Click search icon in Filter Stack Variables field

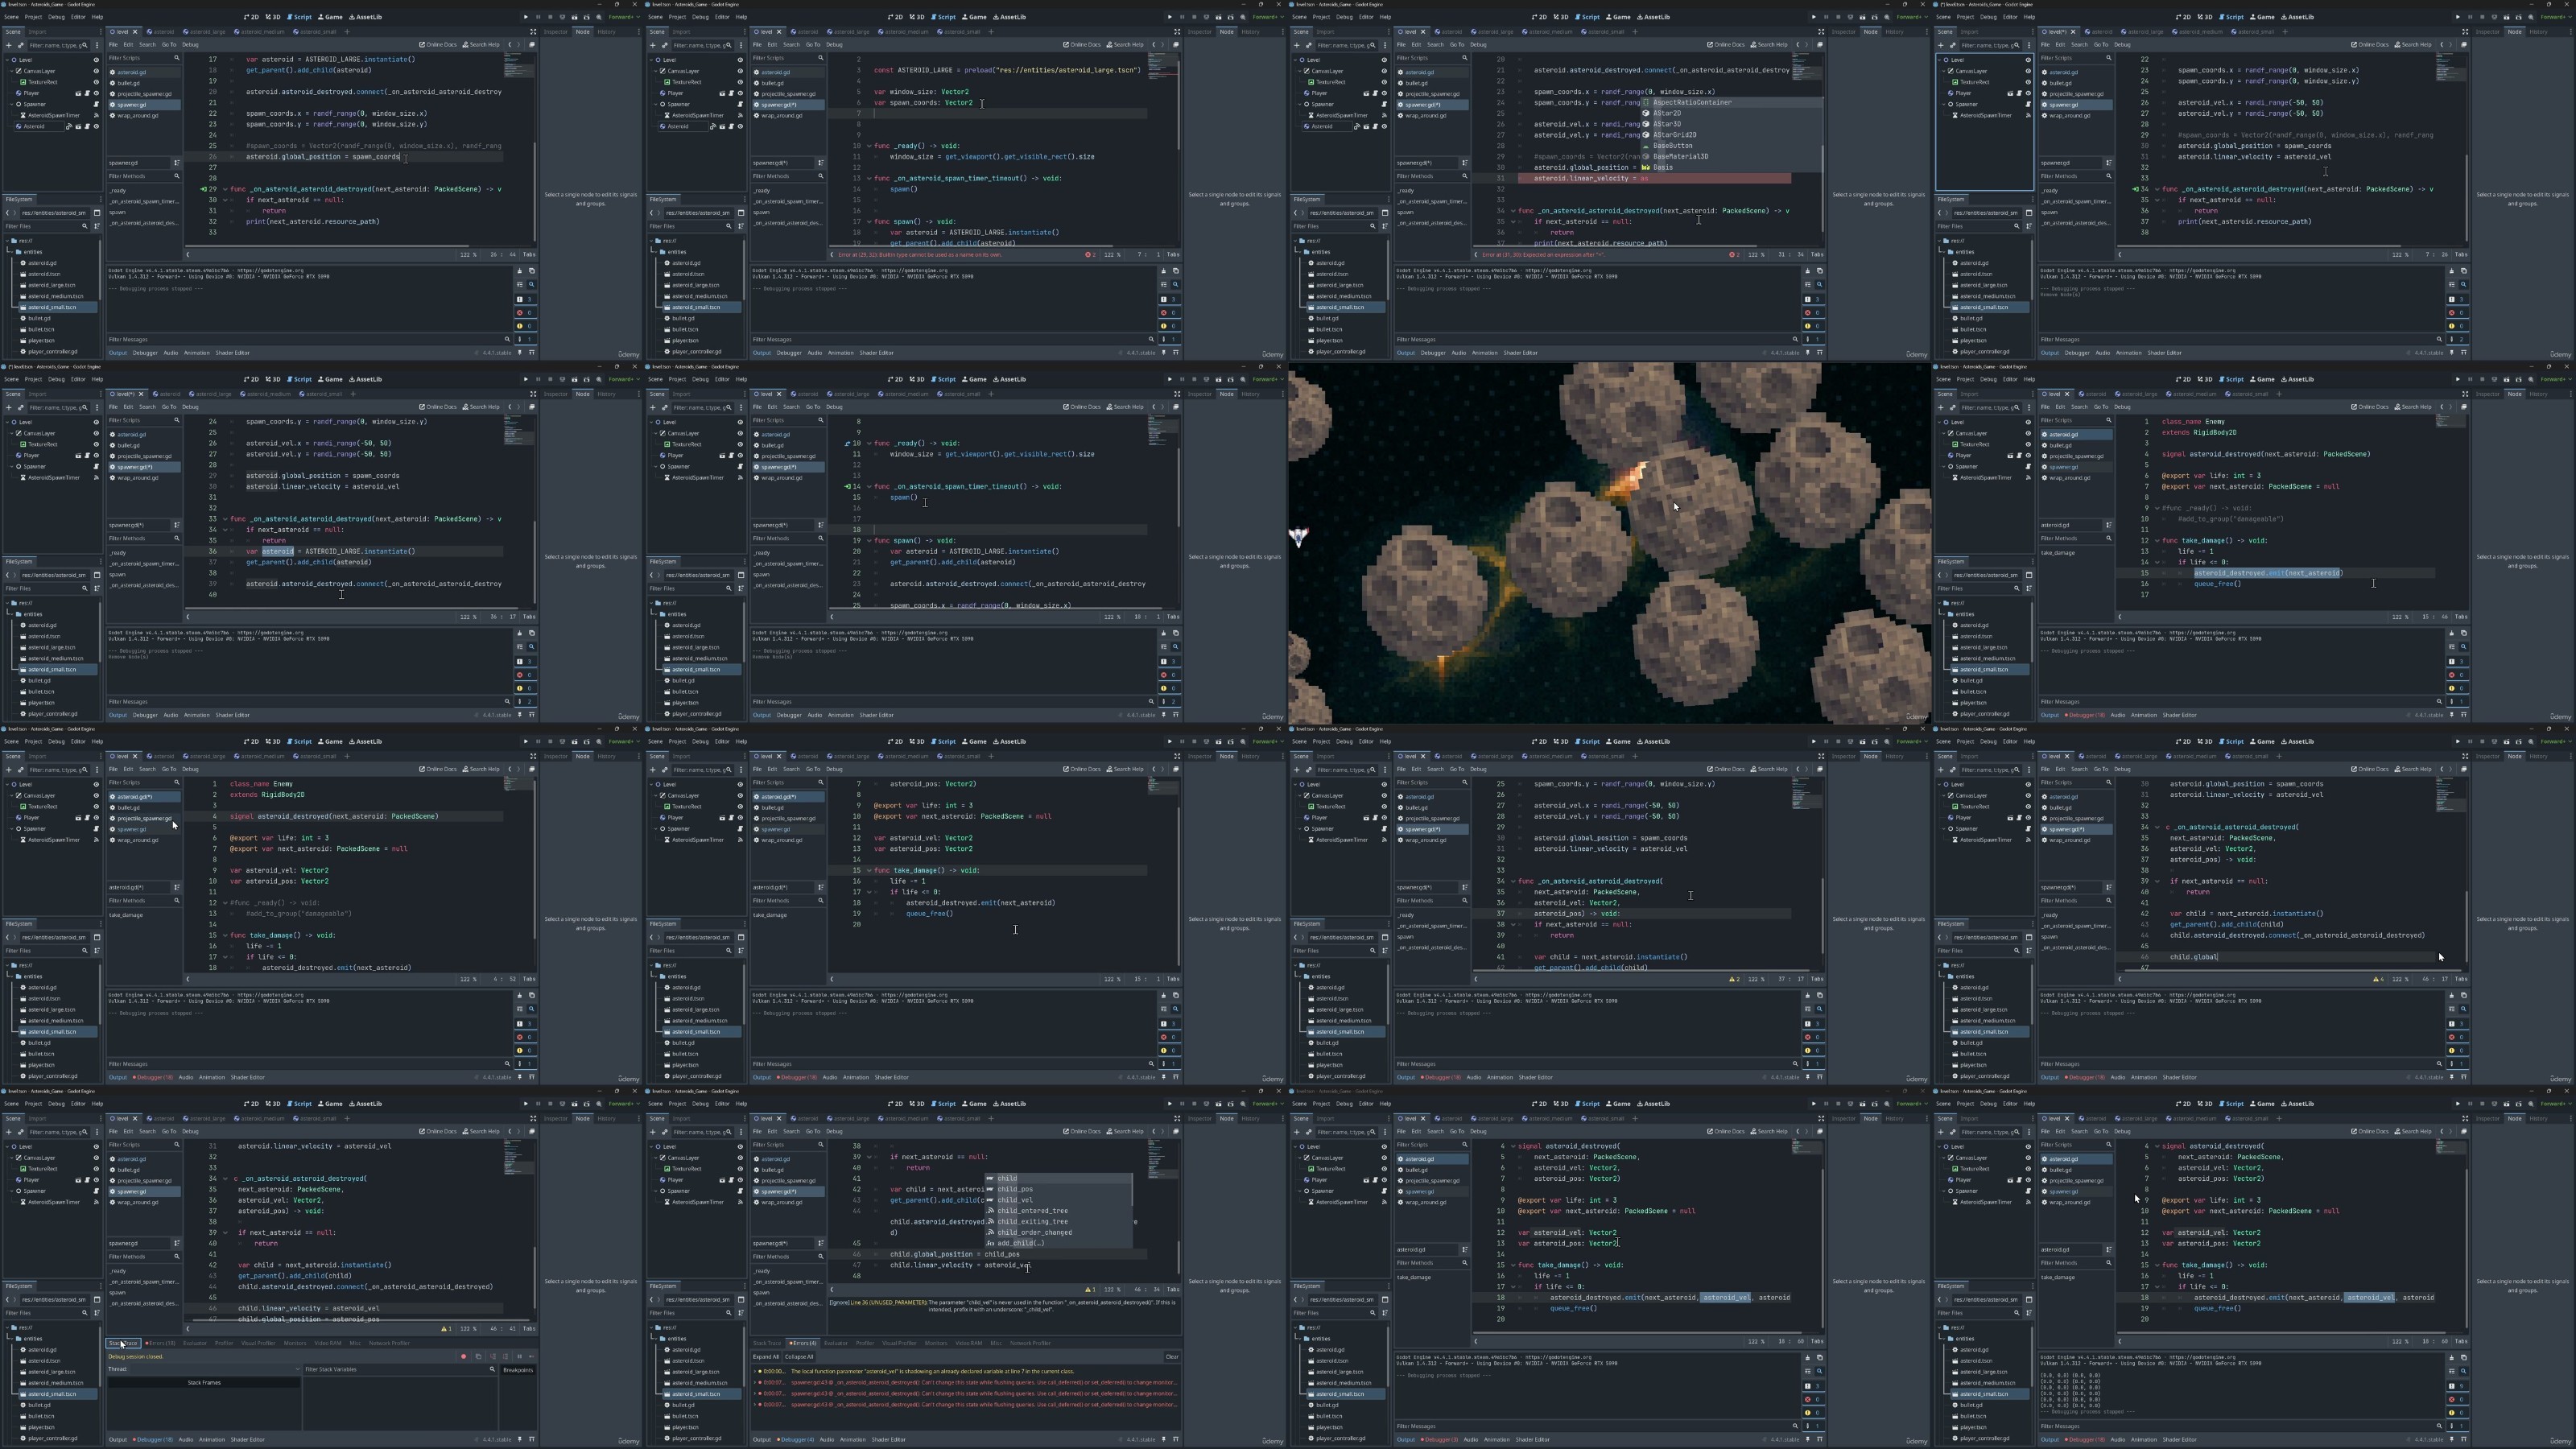pos(493,1370)
